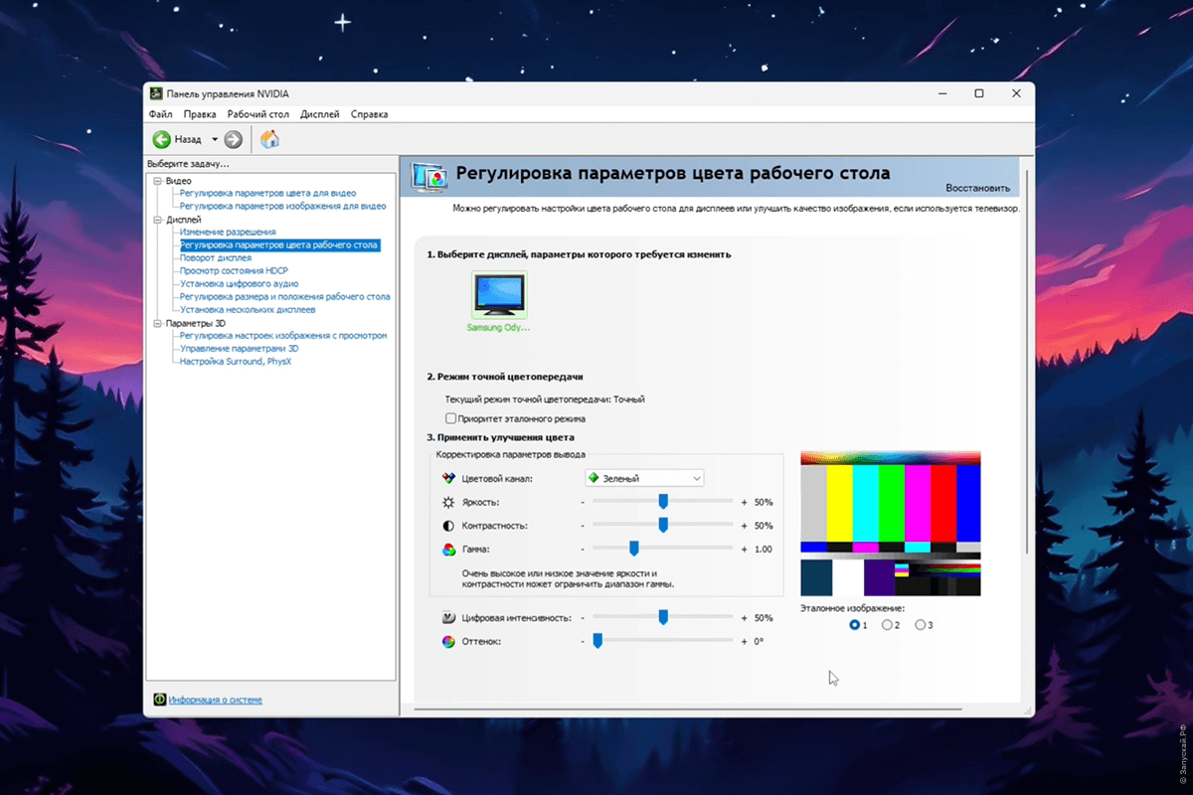Viewport: 1193px width, 795px height.
Task: Click the color bars reference image
Action: click(x=891, y=524)
